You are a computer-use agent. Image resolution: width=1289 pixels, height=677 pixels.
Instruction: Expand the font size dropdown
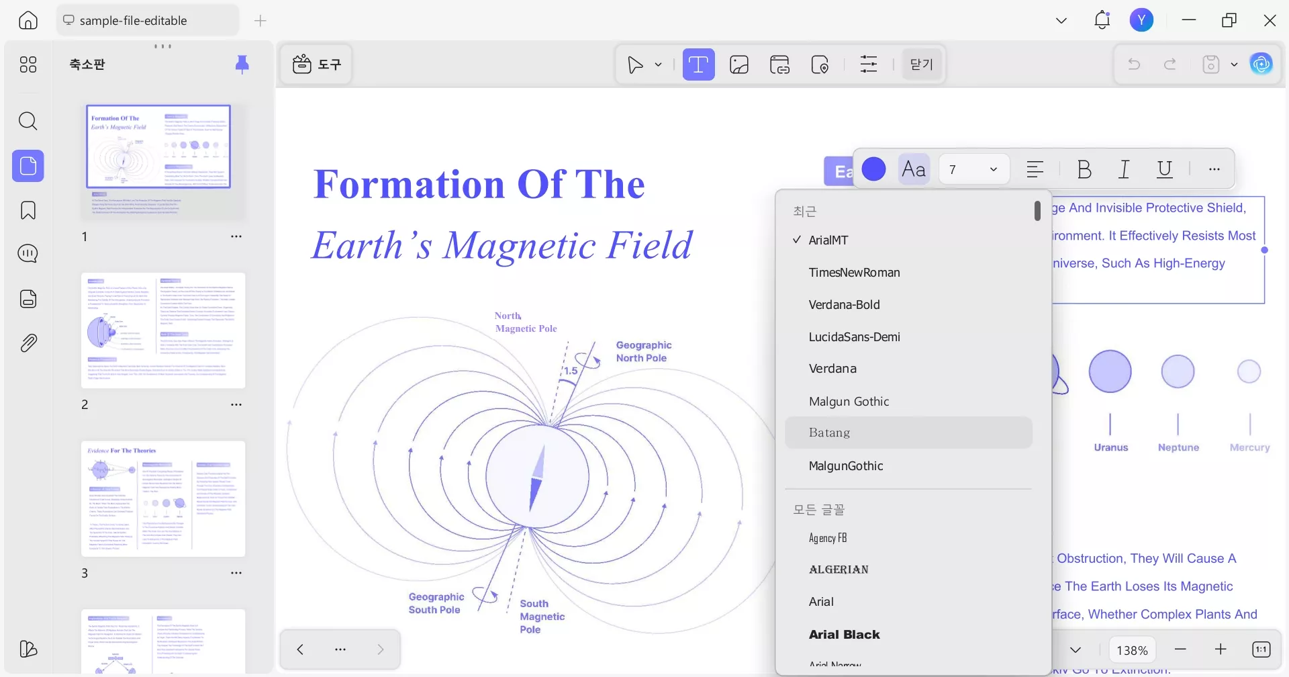tap(993, 170)
